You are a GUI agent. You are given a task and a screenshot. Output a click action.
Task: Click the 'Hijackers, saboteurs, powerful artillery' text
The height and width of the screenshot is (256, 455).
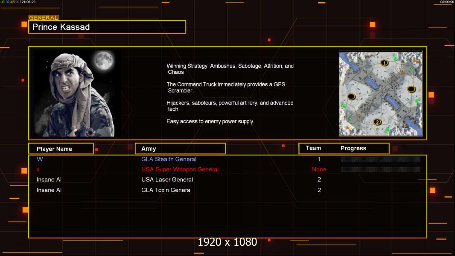coord(230,106)
